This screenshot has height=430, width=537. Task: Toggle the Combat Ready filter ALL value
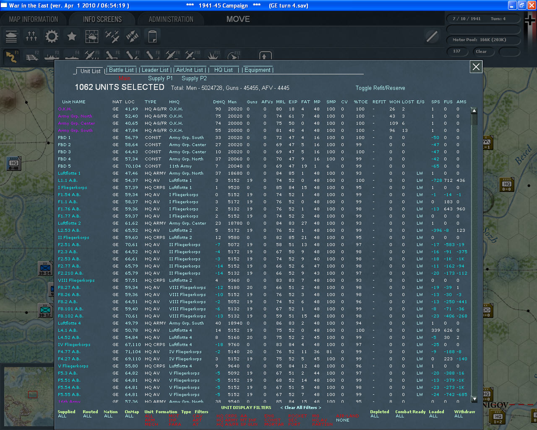pos(400,416)
